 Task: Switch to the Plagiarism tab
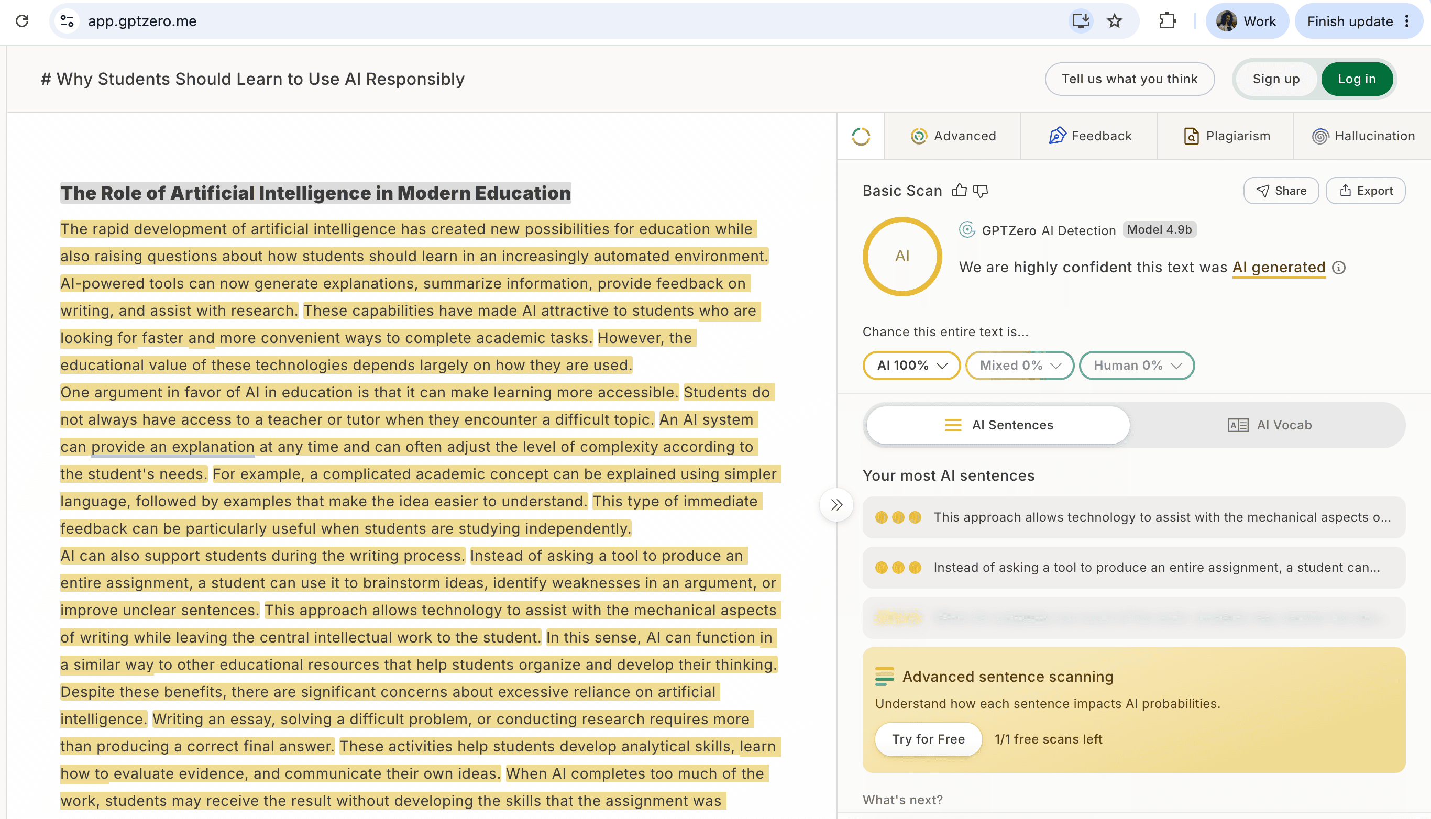(x=1226, y=136)
